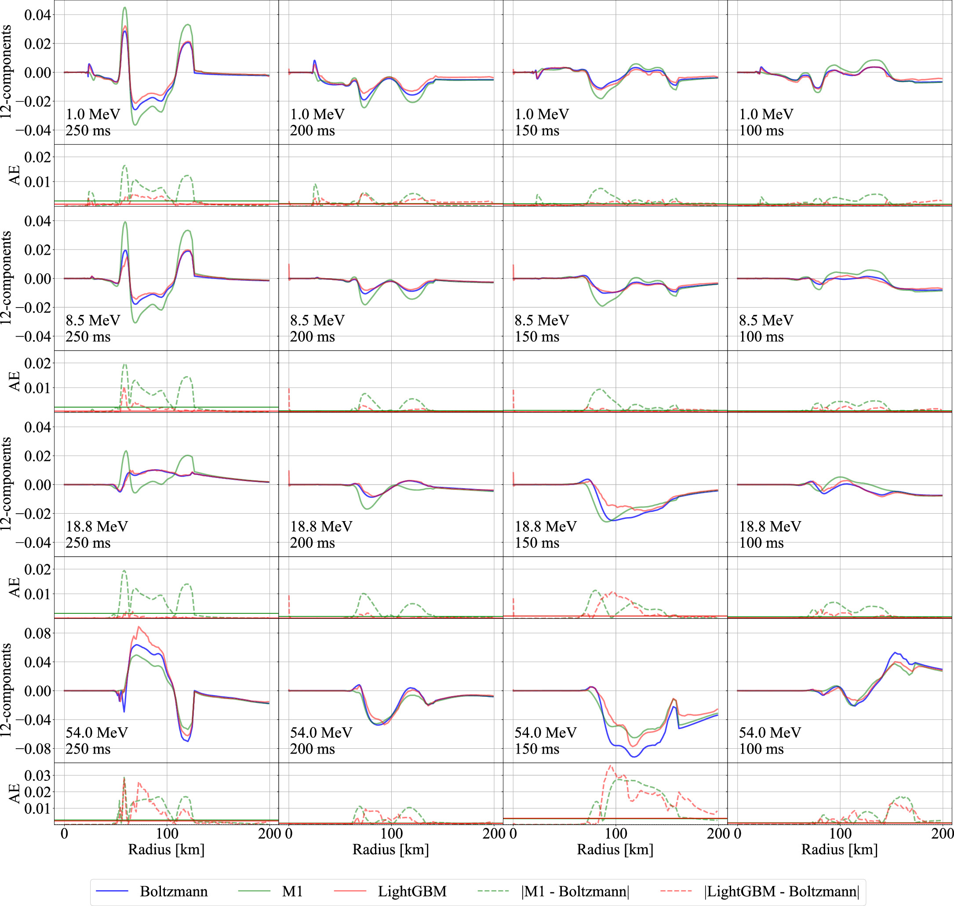Click the dashed green legend line sample
The height and width of the screenshot is (906, 954).
coord(493,891)
